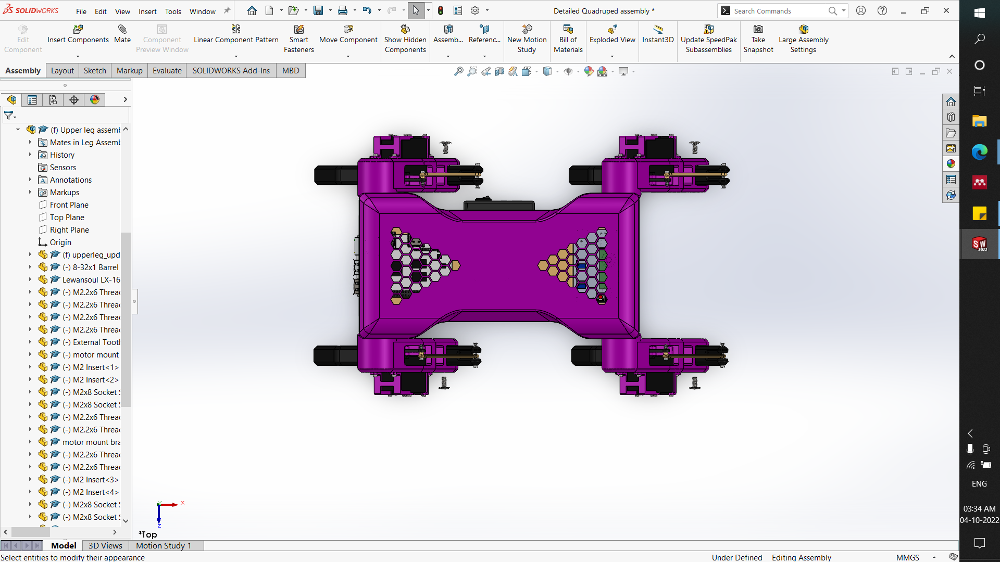
Task: Open the Exploded View tool
Action: point(612,34)
